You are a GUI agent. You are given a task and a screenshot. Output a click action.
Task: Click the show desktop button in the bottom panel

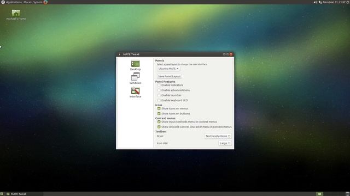click(2, 194)
